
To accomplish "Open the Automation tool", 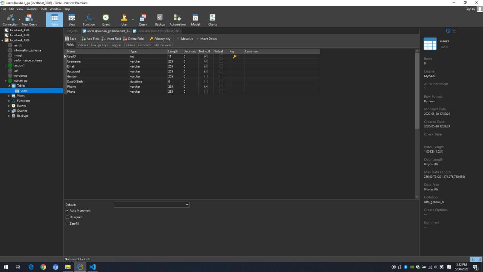I will (177, 19).
